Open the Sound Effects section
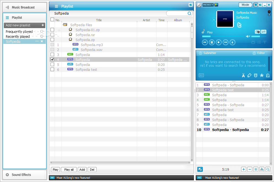The height and width of the screenshot is (182, 274). pyautogui.click(x=25, y=175)
